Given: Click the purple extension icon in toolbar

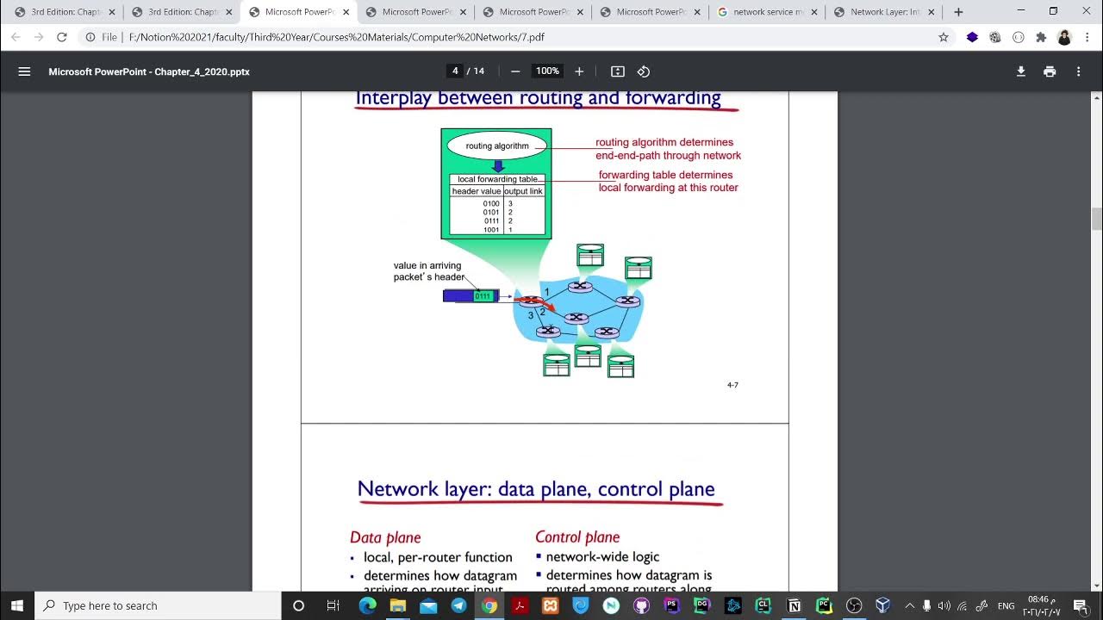Looking at the screenshot, I should click(972, 37).
